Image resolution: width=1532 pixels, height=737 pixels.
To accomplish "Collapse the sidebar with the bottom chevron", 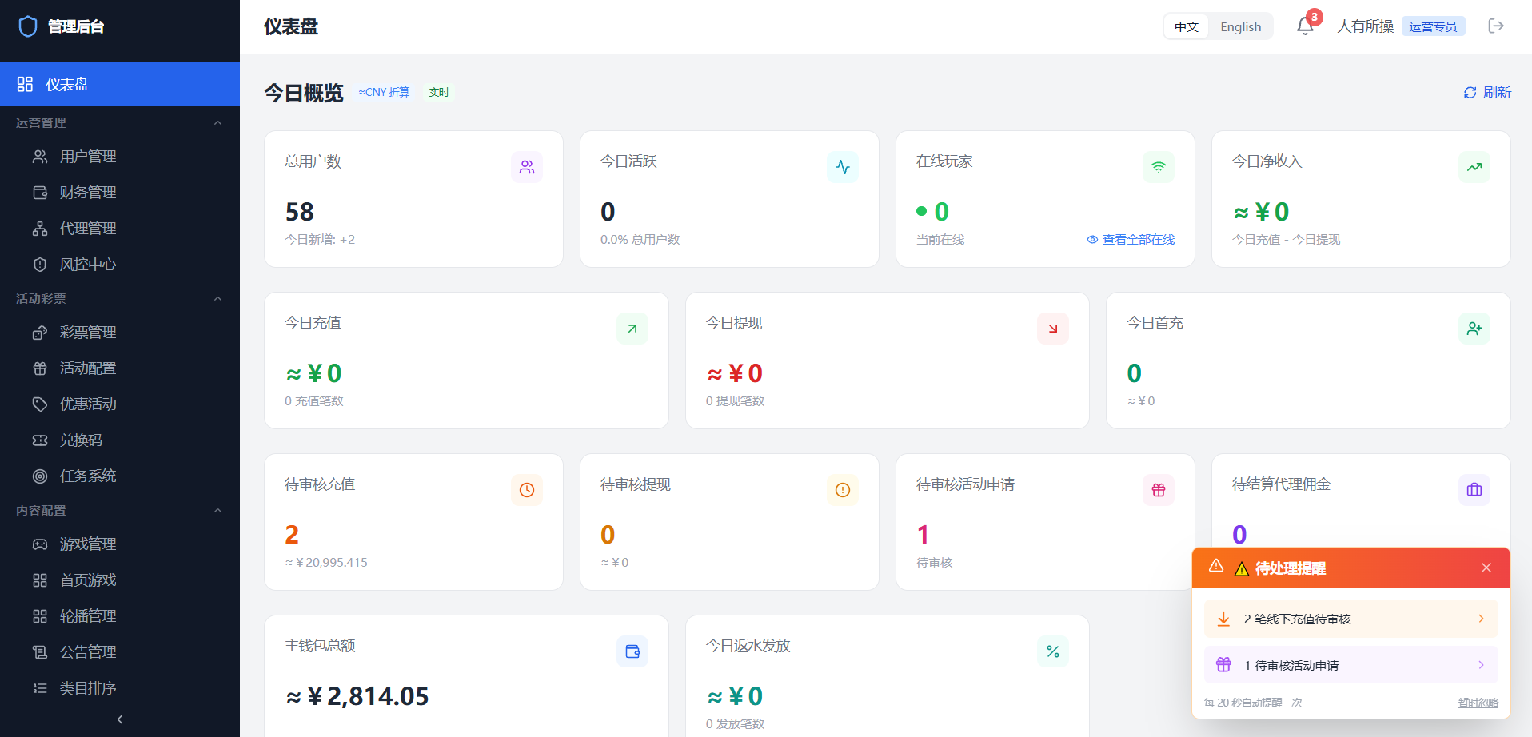I will coord(120,719).
